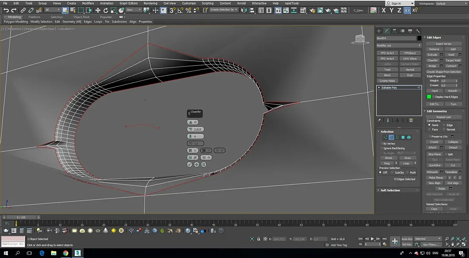Click the Target Weld button
Image resolution: width=469 pixels, height=258 pixels.
[453, 61]
